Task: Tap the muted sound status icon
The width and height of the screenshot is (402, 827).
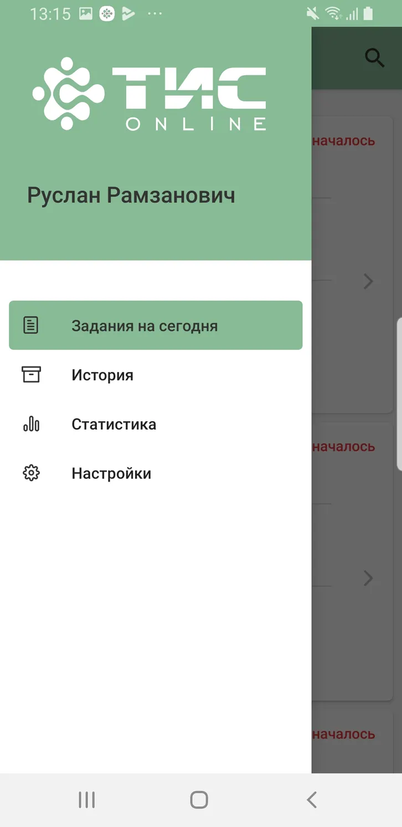Action: point(313,13)
